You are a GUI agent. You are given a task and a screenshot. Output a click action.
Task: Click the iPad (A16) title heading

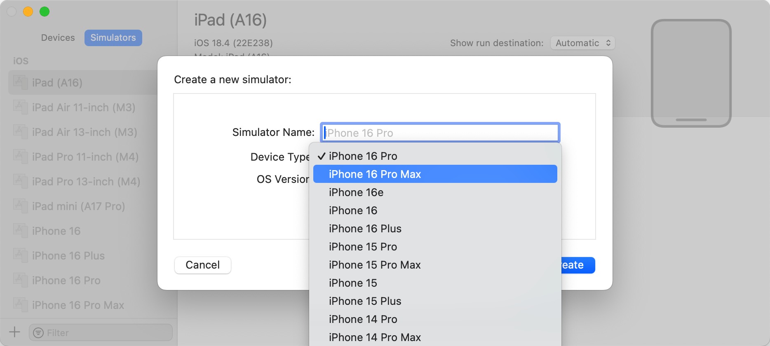coord(230,20)
